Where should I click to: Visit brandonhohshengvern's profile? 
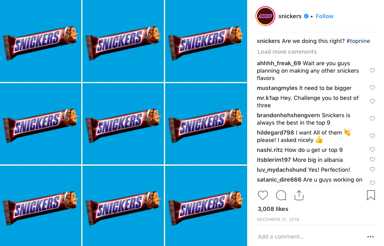[288, 115]
